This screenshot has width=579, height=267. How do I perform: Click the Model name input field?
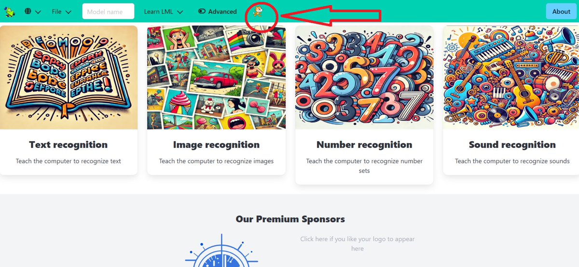pos(108,12)
